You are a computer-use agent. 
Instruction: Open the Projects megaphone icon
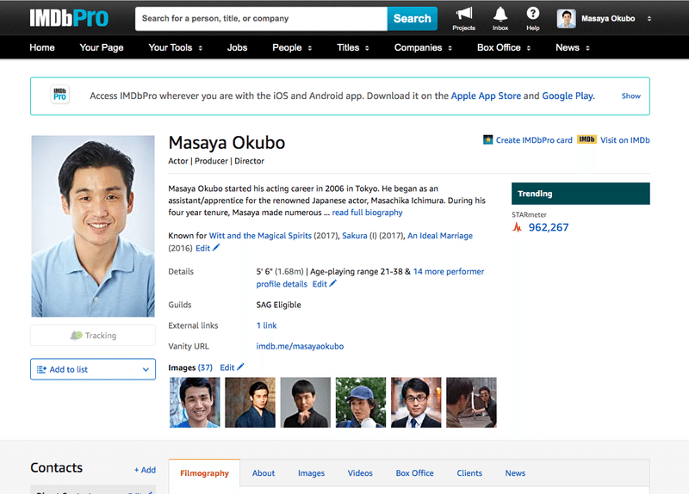click(x=463, y=14)
